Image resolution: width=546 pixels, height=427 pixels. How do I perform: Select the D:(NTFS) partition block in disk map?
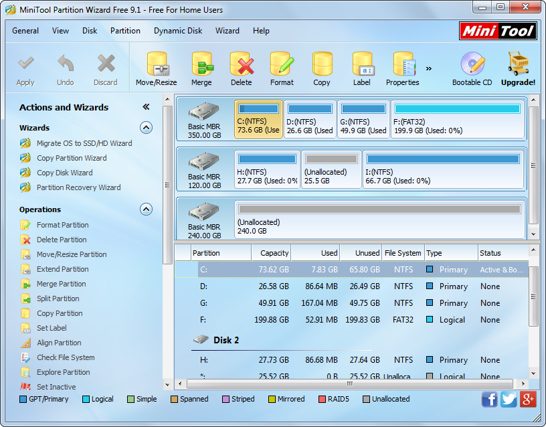(x=310, y=119)
